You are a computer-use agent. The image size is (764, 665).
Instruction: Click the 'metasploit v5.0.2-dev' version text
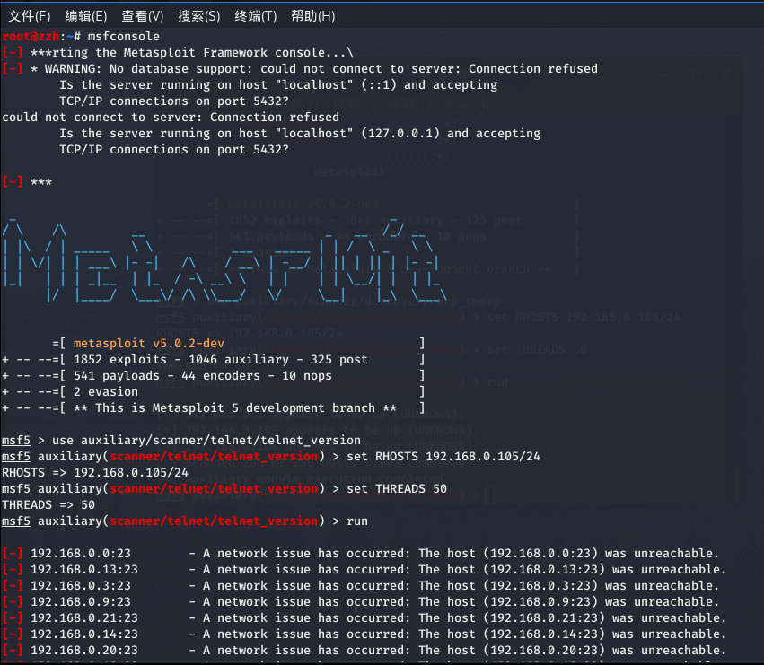149,343
